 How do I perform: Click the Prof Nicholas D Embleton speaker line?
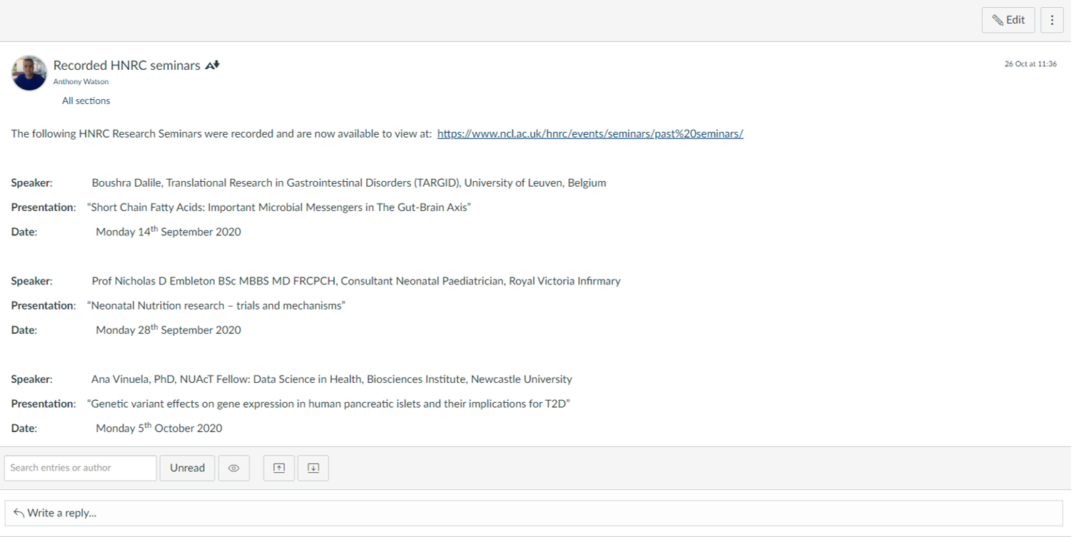pos(355,281)
